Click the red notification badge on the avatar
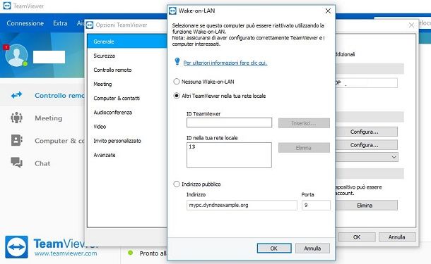This screenshot has width=431, height=264. pos(6,47)
